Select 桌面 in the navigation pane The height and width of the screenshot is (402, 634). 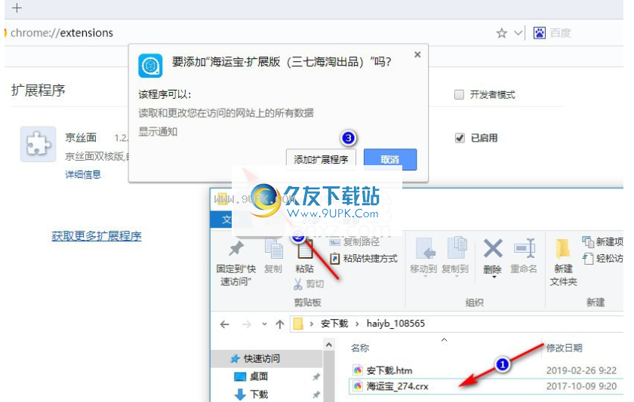(259, 376)
